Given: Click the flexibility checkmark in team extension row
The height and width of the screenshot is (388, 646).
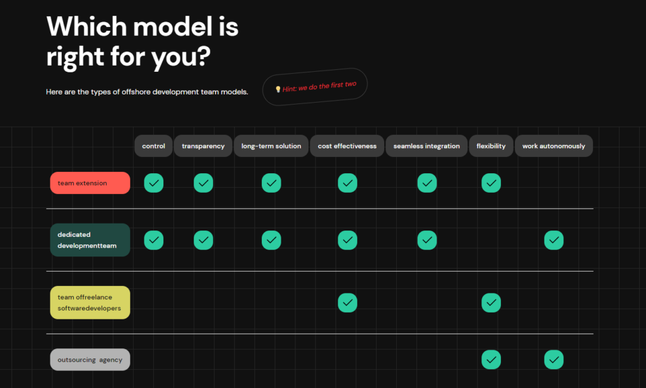Looking at the screenshot, I should [491, 183].
